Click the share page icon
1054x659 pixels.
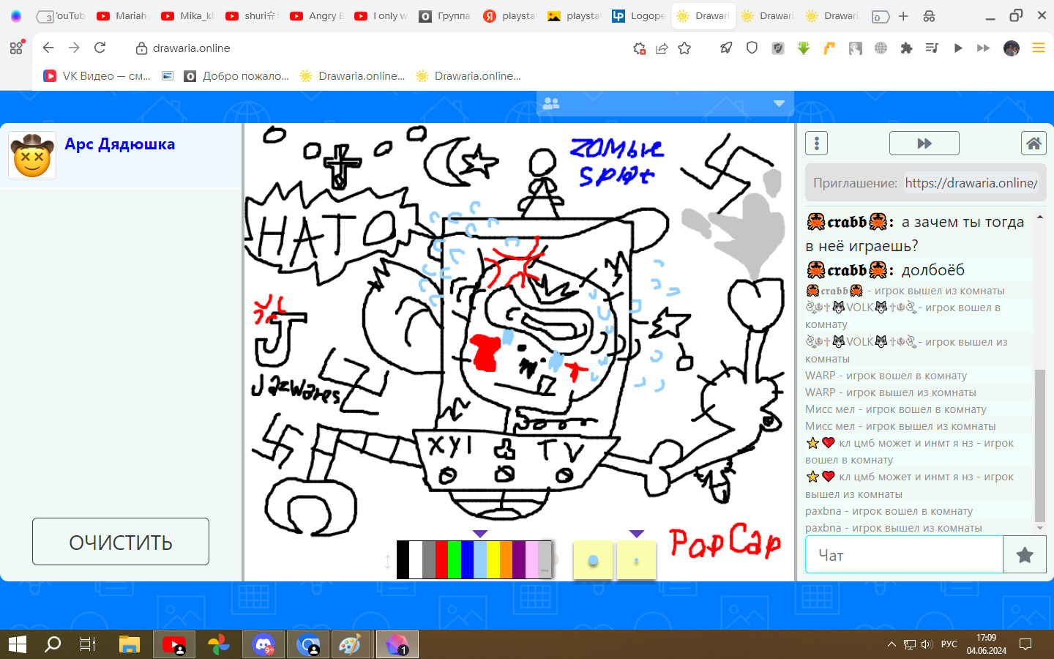click(662, 48)
